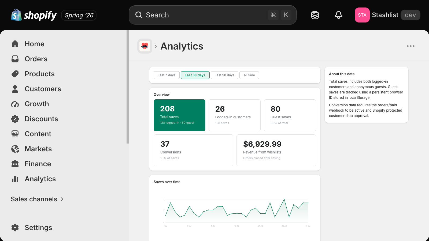The image size is (429, 241).
Task: Open Markets in the sidebar
Action: tap(38, 149)
